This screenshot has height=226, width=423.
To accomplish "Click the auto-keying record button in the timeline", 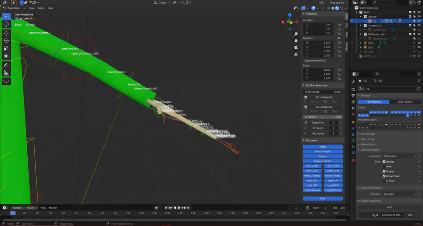I will 157,208.
